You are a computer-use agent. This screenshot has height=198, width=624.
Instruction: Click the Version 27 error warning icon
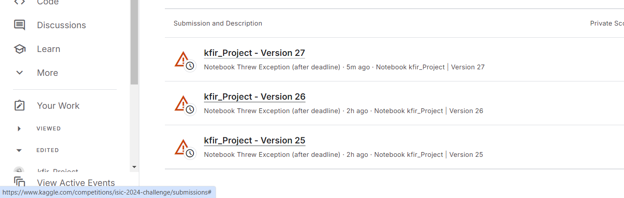[181, 59]
